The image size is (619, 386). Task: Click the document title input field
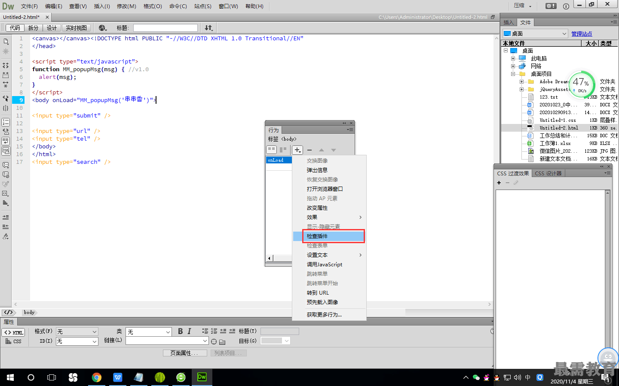(165, 28)
